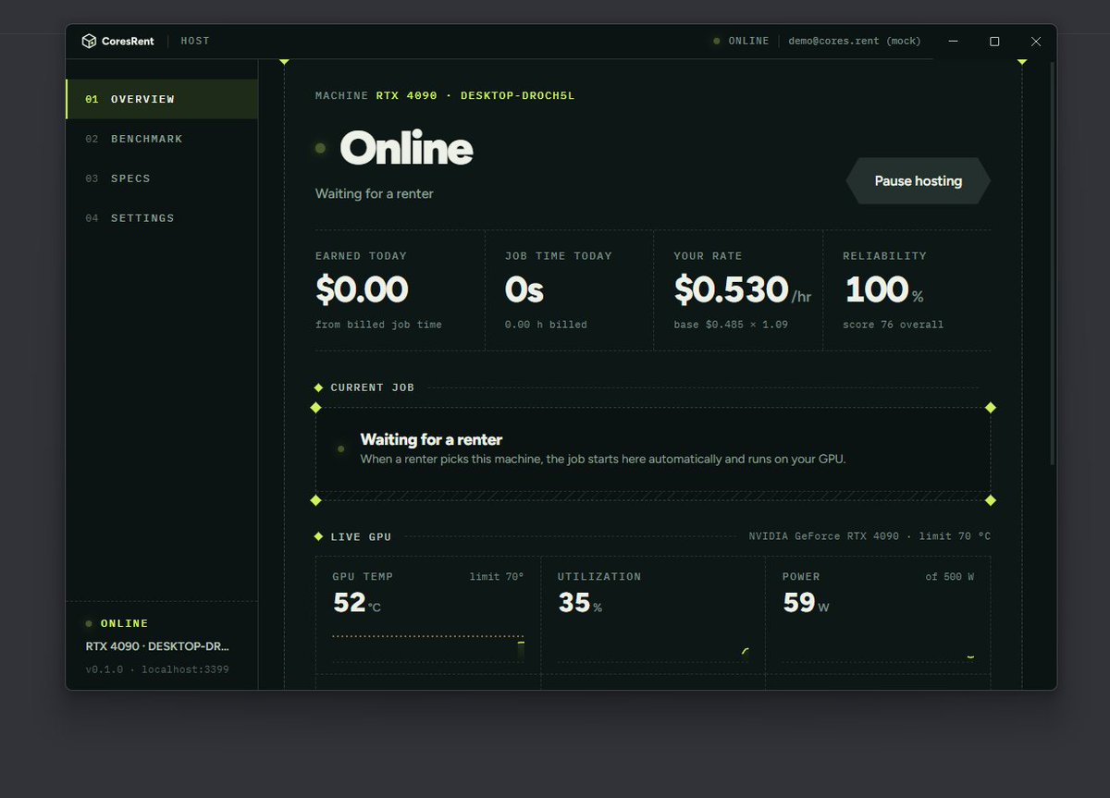This screenshot has height=798, width=1110.
Task: Open the 04 Settings page
Action: tap(162, 218)
